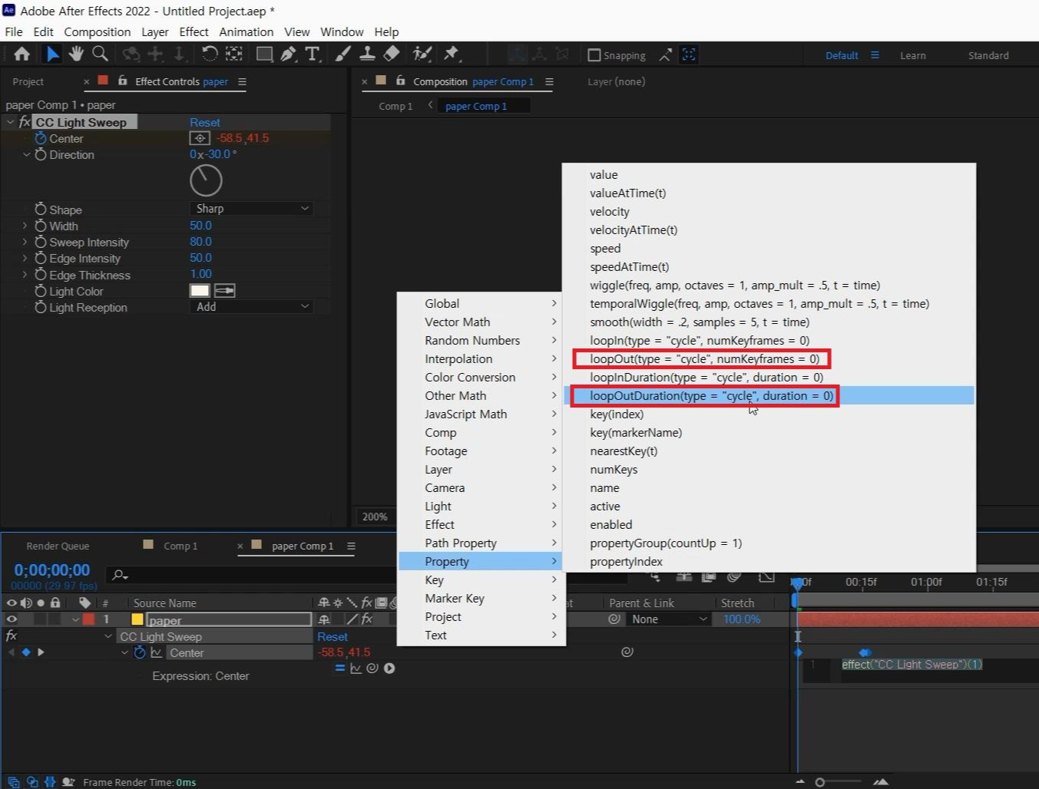1039x789 pixels.
Task: Select the Puppet Pin tool
Action: 452,54
